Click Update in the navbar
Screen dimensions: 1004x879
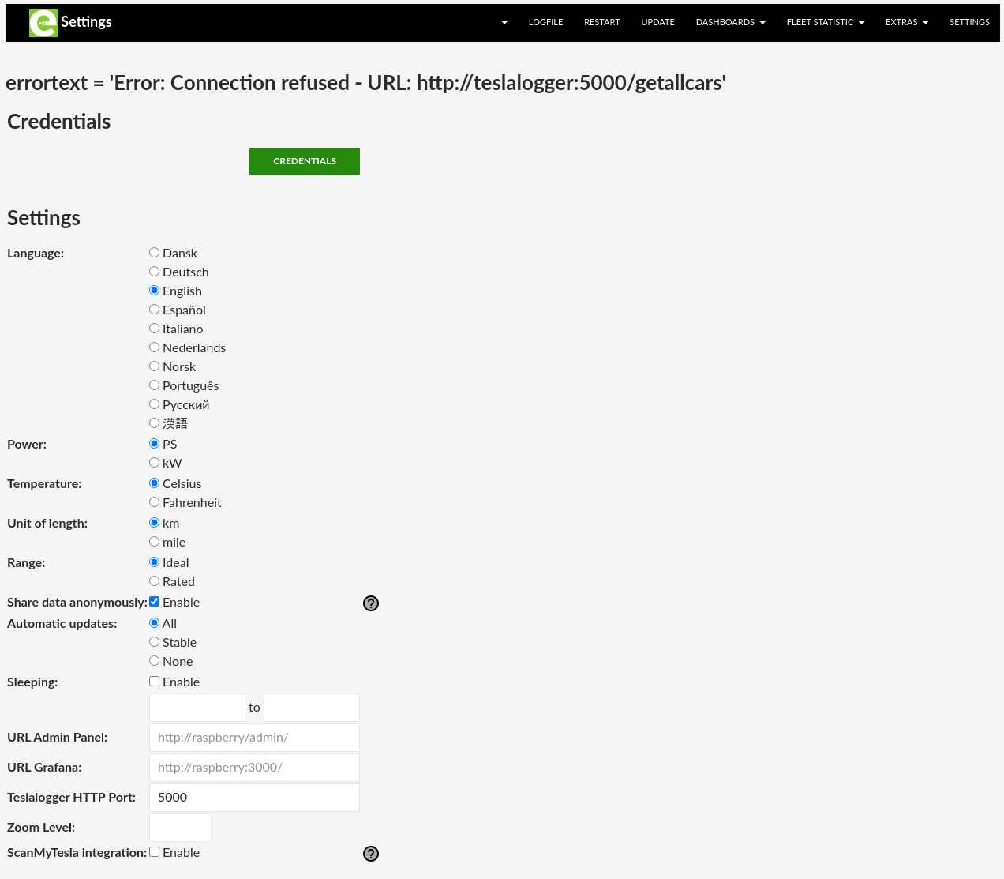(657, 22)
